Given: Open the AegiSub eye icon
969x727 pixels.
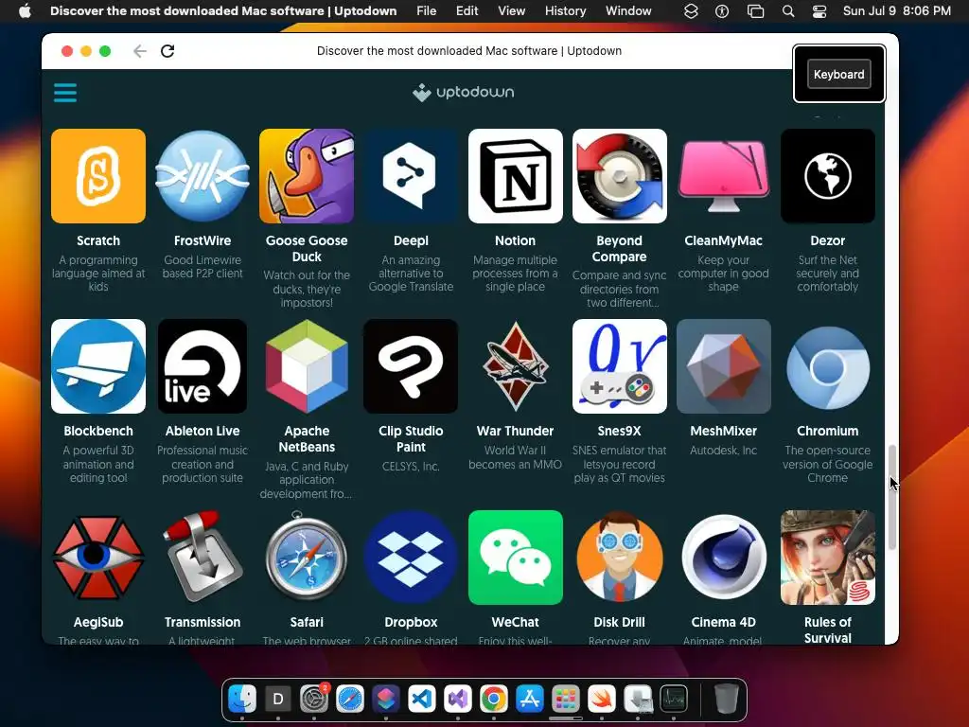Looking at the screenshot, I should (98, 558).
